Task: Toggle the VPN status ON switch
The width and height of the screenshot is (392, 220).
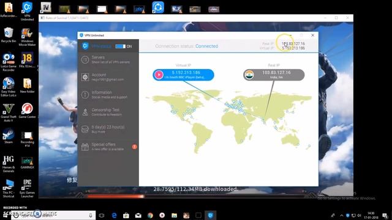Action: [x=121, y=46]
